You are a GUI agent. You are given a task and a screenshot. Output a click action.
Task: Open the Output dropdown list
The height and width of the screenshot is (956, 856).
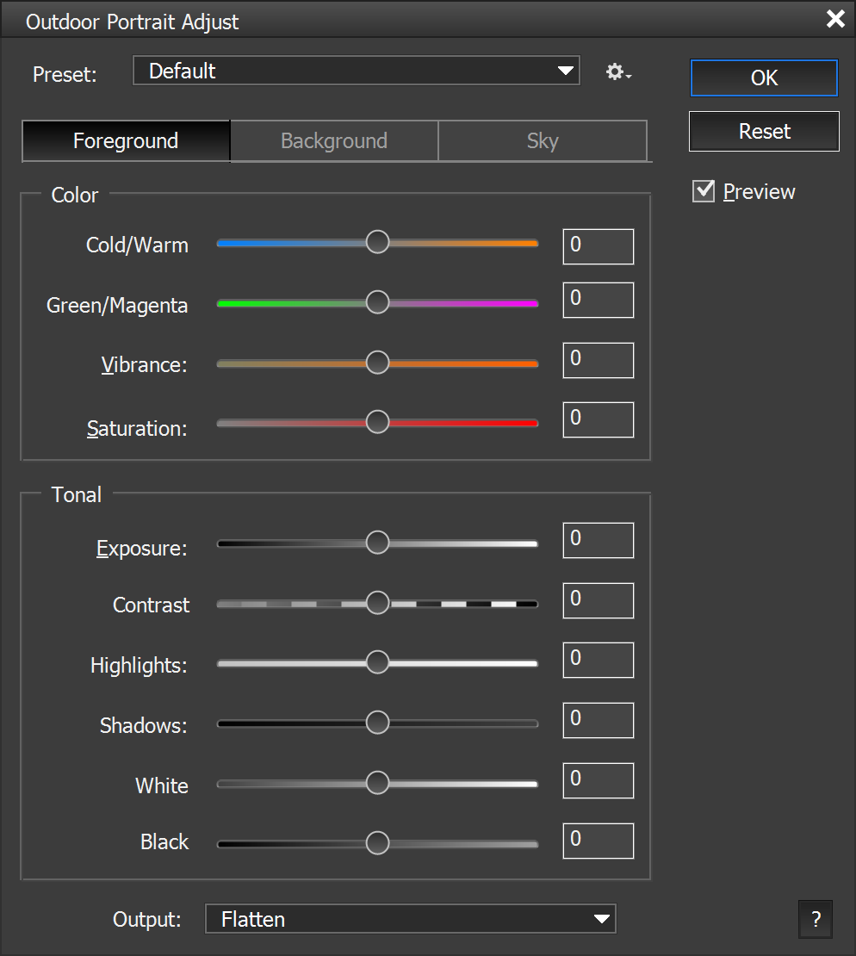[x=411, y=919]
